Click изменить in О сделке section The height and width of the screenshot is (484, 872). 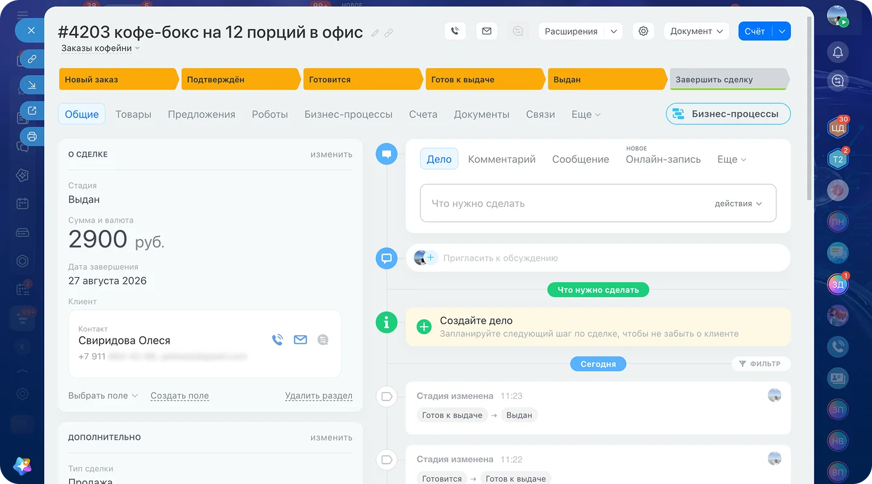tap(331, 154)
